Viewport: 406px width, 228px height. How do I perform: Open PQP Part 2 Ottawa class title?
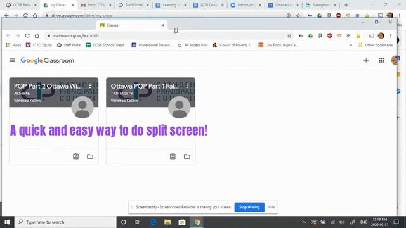click(x=48, y=86)
